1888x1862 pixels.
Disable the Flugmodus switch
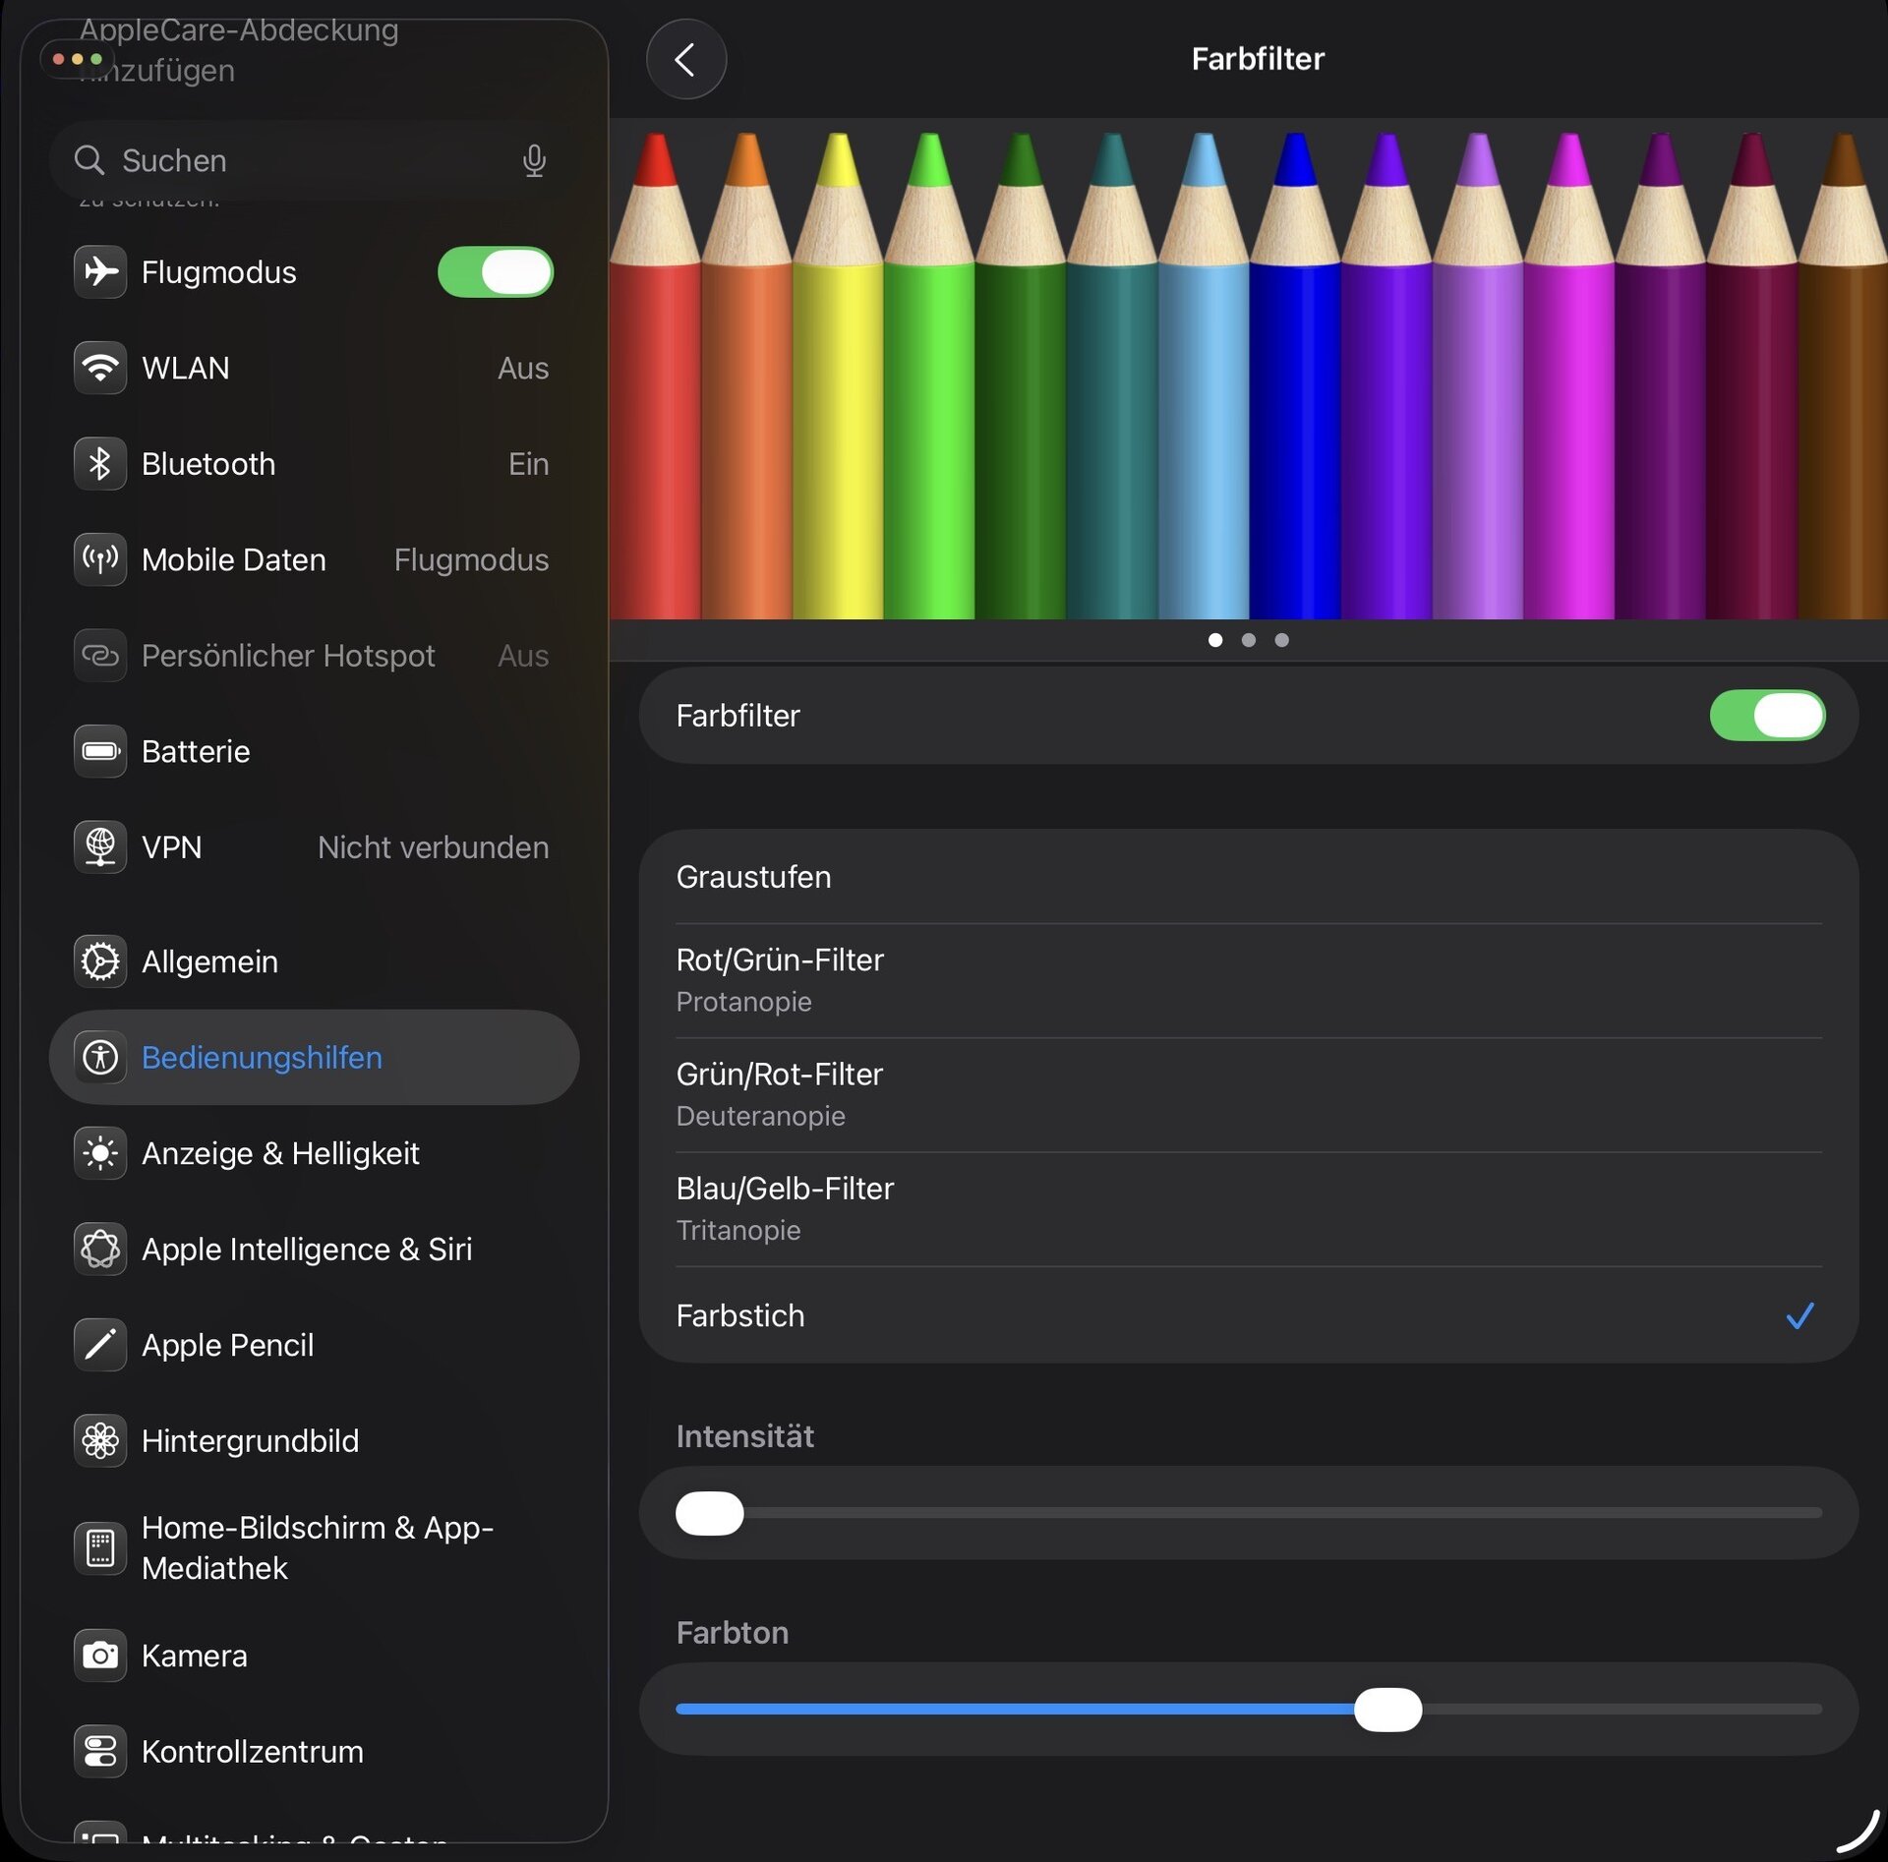(495, 272)
